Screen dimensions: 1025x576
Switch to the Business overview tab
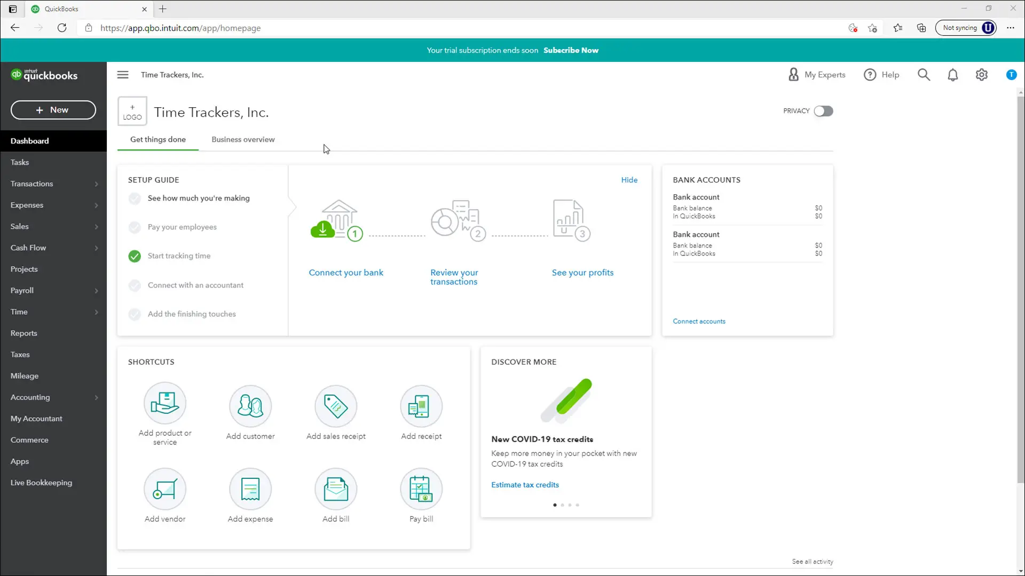[243, 139]
